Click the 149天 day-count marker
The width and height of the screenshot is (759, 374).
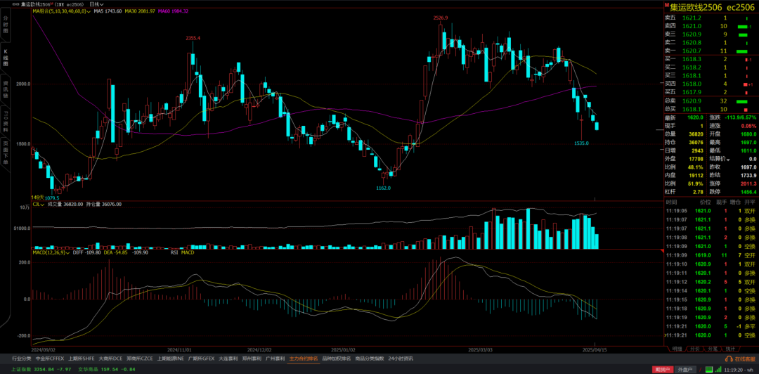(x=37, y=198)
